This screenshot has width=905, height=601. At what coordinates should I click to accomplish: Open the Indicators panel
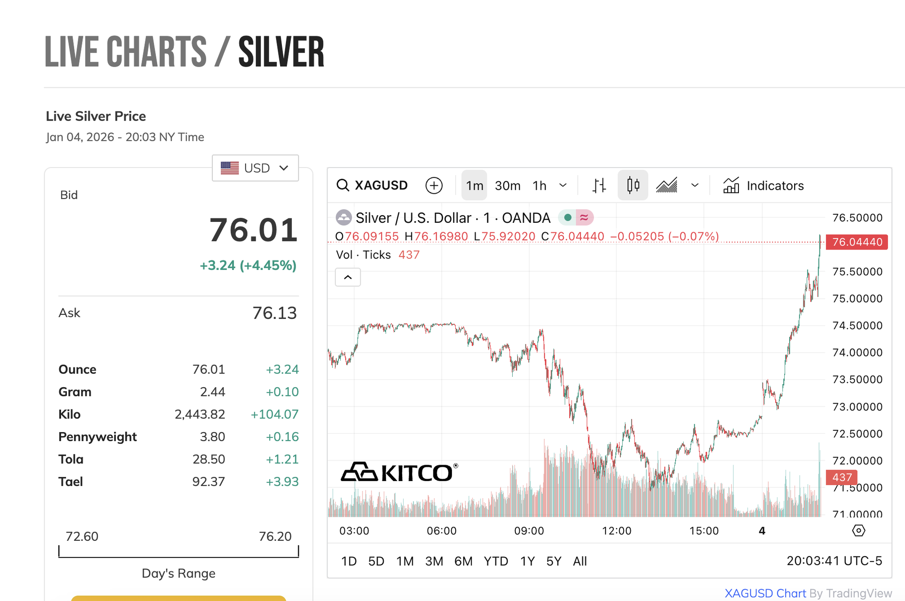[764, 186]
